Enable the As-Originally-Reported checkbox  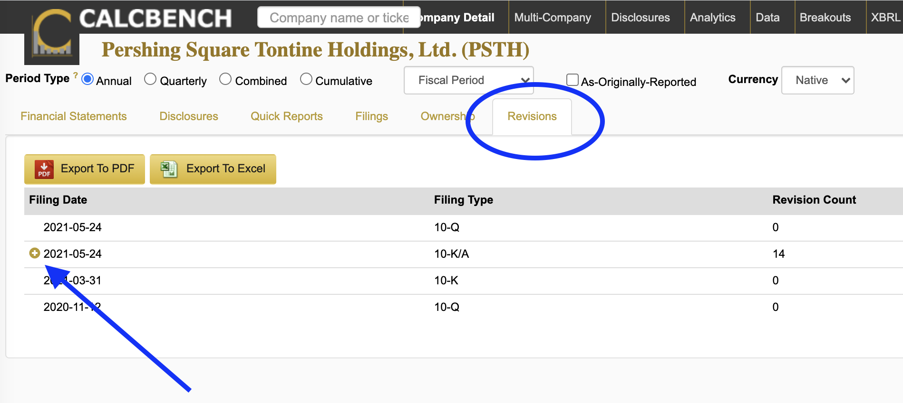coord(573,80)
